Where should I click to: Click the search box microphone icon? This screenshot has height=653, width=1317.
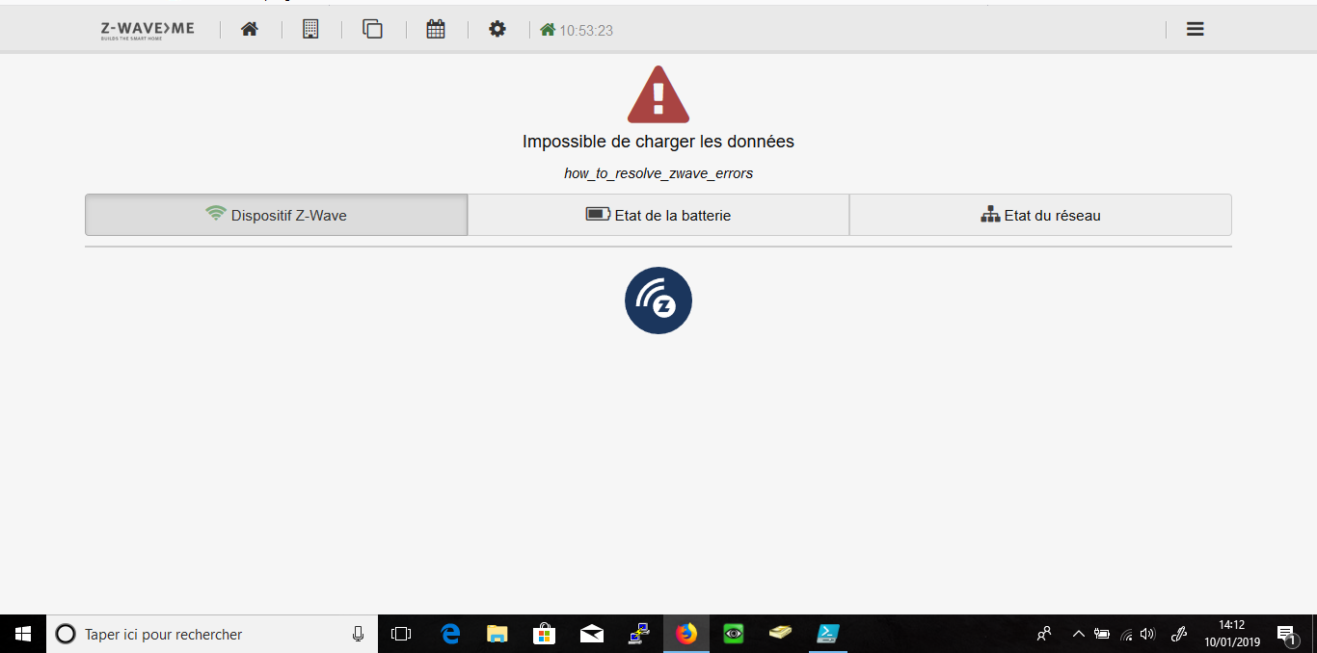point(358,634)
